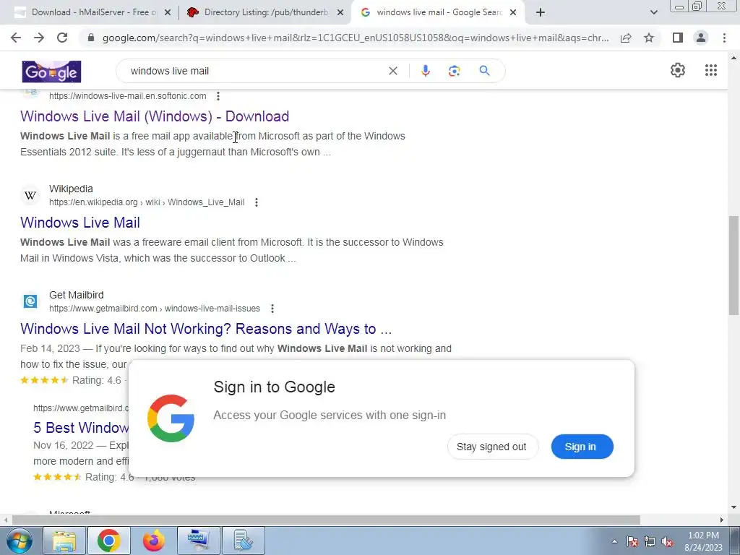Open the Chrome side panel

pos(678,38)
